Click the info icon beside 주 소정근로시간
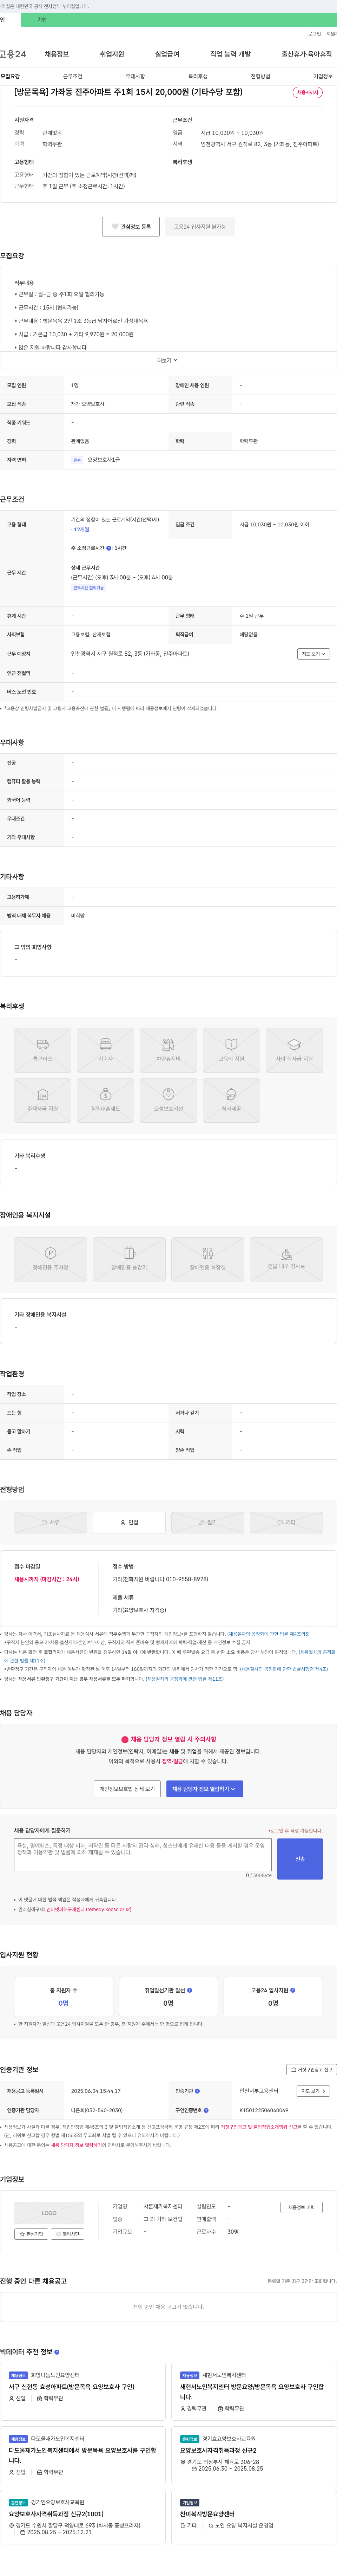 [x=109, y=548]
